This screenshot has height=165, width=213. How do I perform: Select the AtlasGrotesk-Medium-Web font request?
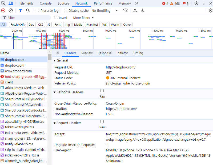24,88
